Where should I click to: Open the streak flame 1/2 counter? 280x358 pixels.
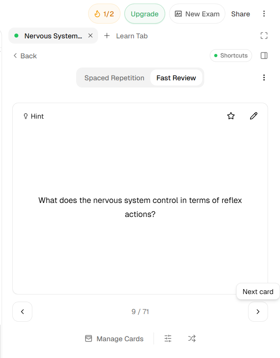point(104,14)
